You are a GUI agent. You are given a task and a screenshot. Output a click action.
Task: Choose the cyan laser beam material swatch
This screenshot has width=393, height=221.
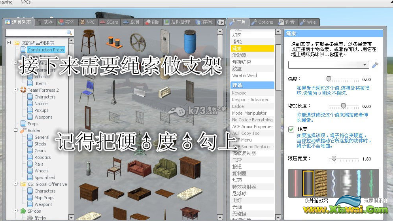coord(359,183)
